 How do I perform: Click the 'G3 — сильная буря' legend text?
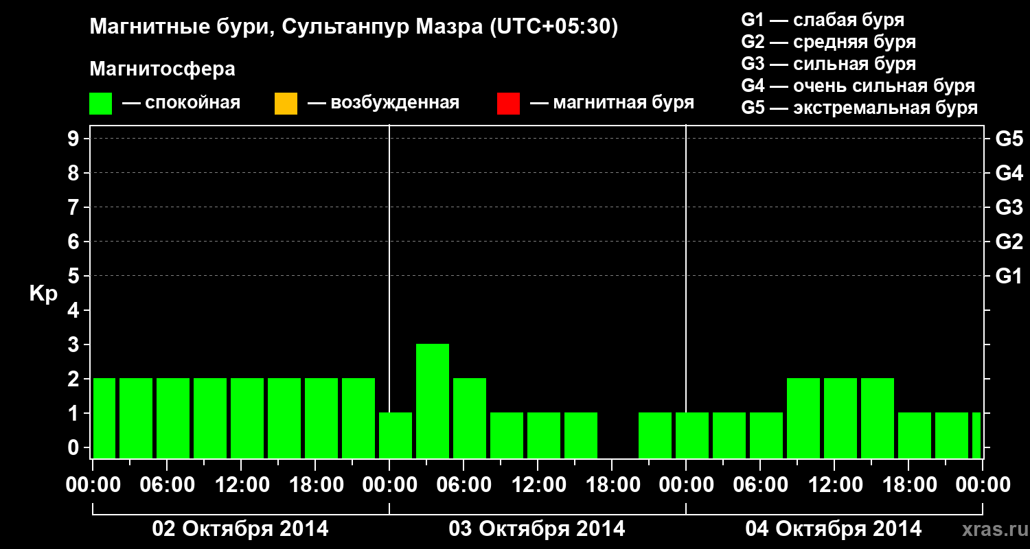pos(829,64)
